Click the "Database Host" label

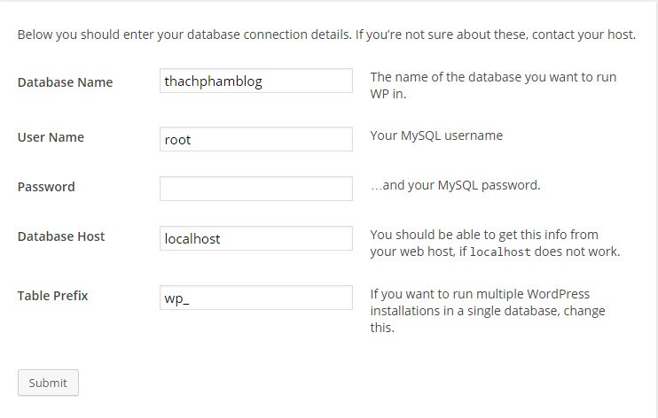61,236
